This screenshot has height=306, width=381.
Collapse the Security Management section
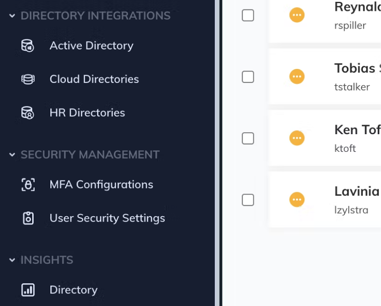(x=12, y=155)
